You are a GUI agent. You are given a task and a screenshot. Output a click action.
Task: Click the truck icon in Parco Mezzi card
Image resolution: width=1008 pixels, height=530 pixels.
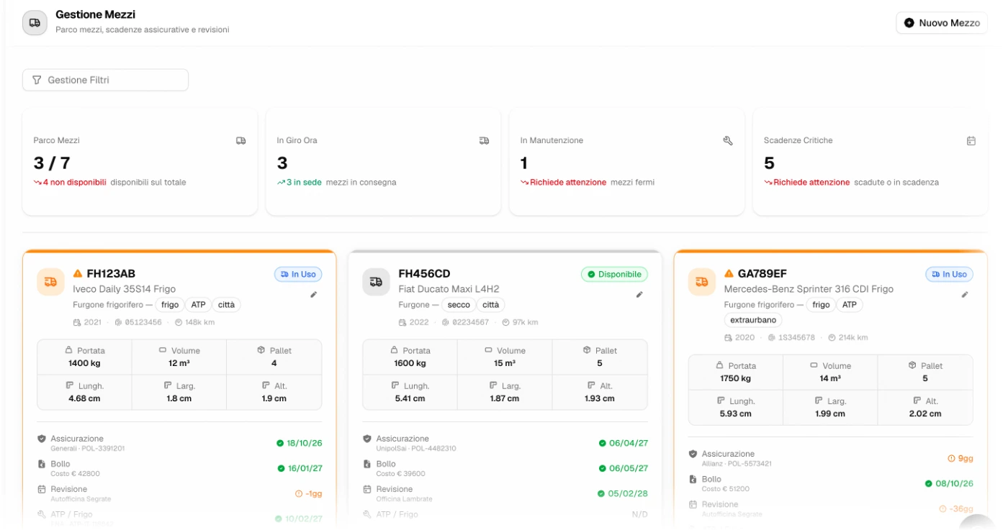[x=241, y=141]
